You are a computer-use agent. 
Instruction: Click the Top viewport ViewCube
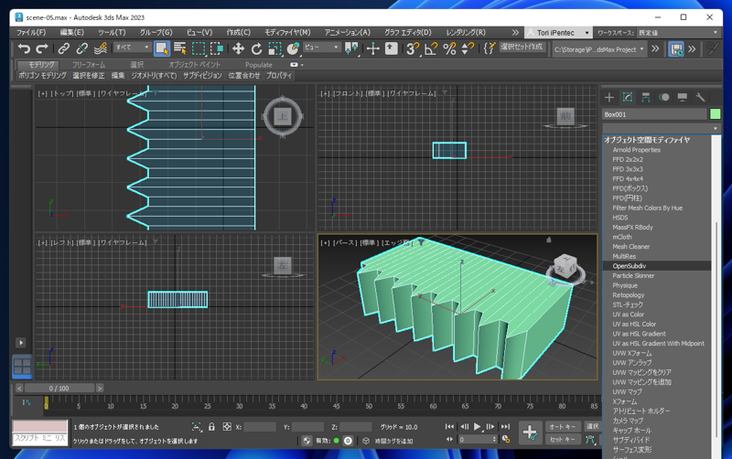tap(283, 117)
